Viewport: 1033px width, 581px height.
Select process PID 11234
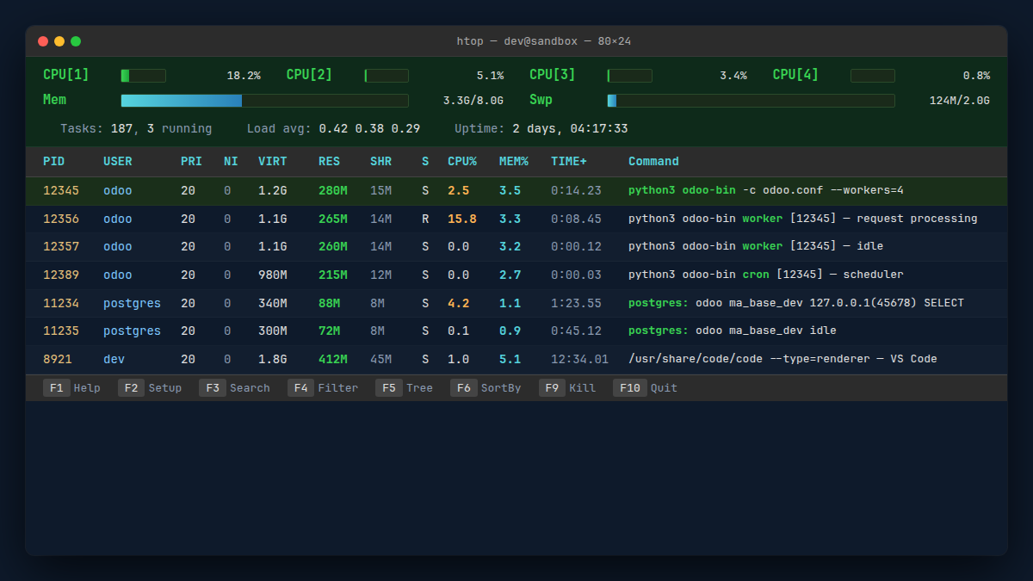point(516,303)
